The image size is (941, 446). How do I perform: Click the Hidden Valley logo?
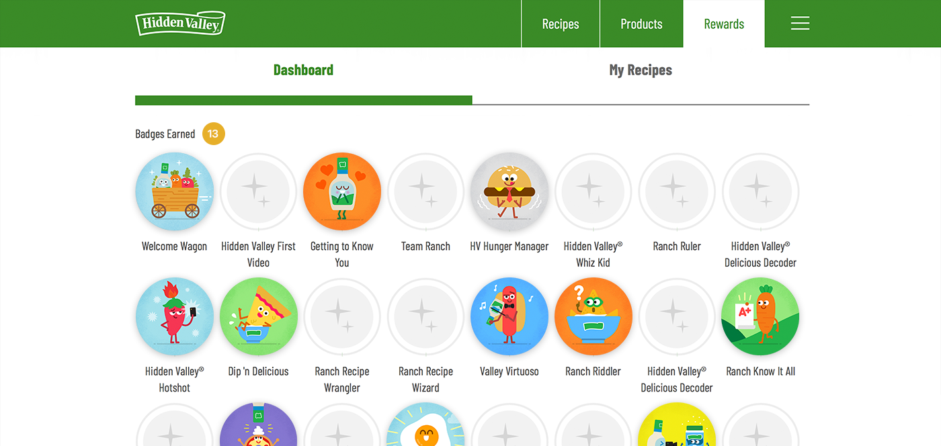(180, 24)
